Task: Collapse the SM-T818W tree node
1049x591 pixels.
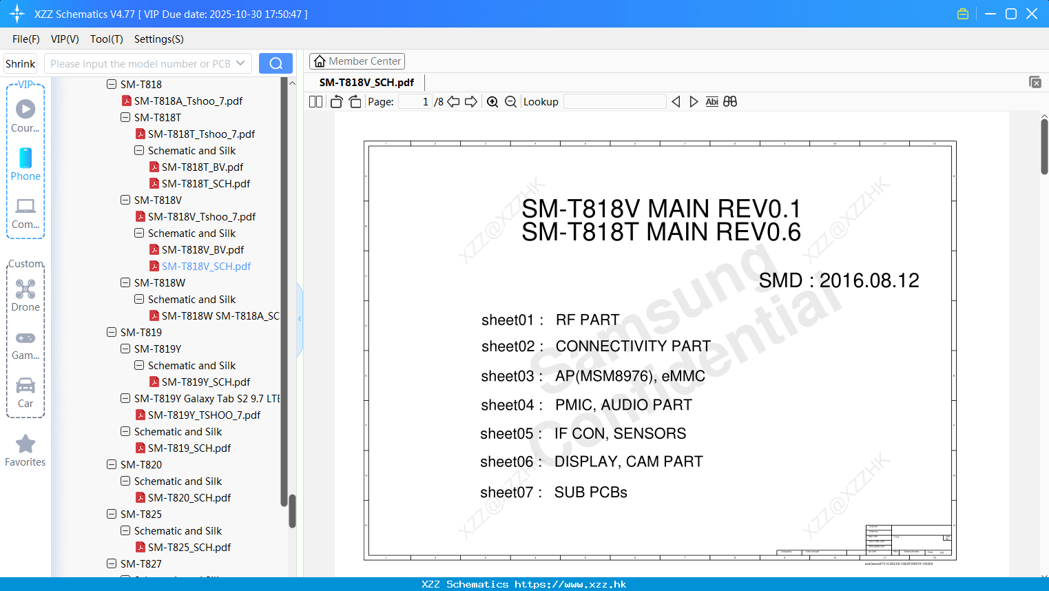Action: click(125, 282)
